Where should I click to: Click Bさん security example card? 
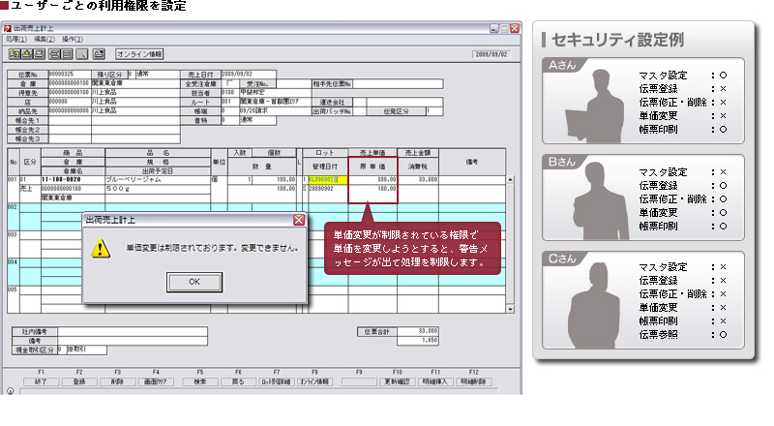(x=642, y=198)
